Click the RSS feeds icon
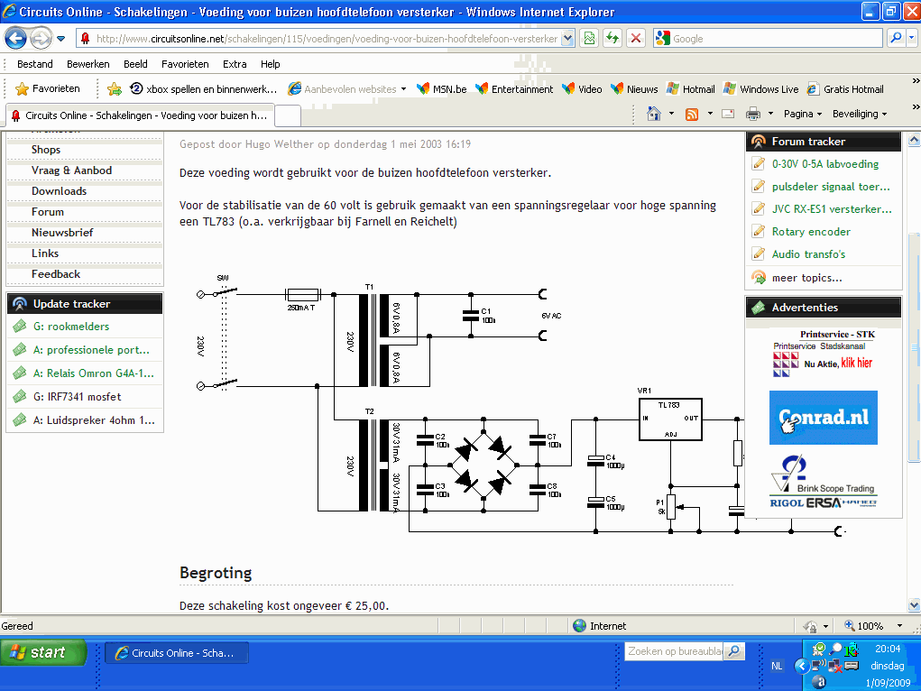Screen dimensions: 921x691 click(x=692, y=114)
